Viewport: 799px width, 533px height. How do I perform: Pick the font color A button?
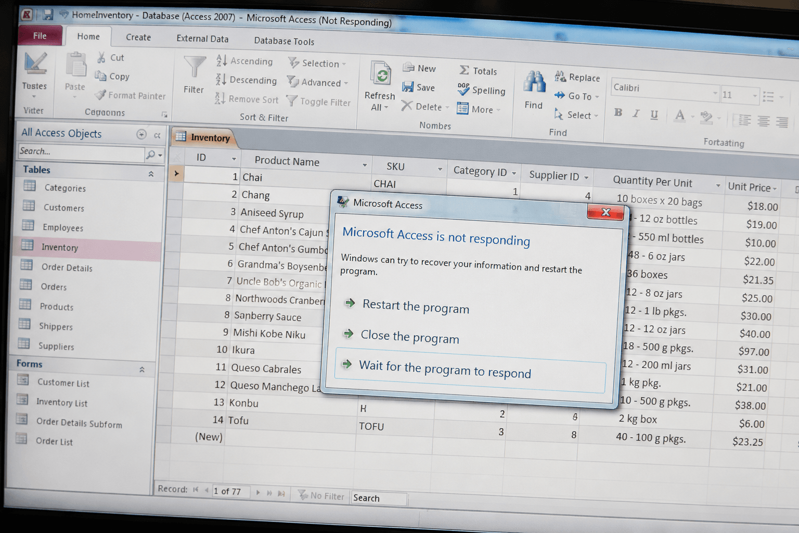point(679,116)
